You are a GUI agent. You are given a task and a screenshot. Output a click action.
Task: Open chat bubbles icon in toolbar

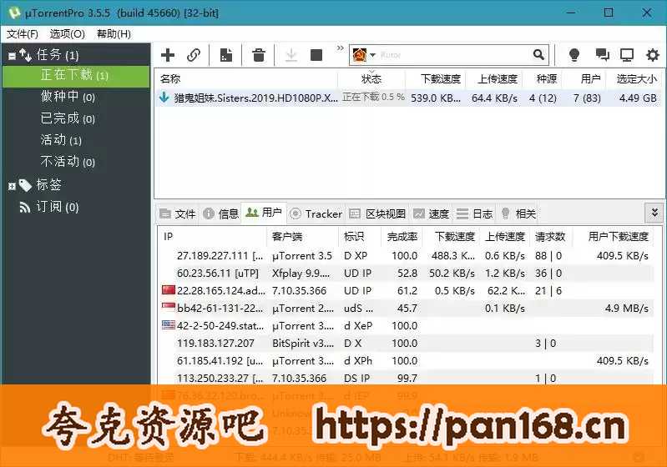point(602,55)
